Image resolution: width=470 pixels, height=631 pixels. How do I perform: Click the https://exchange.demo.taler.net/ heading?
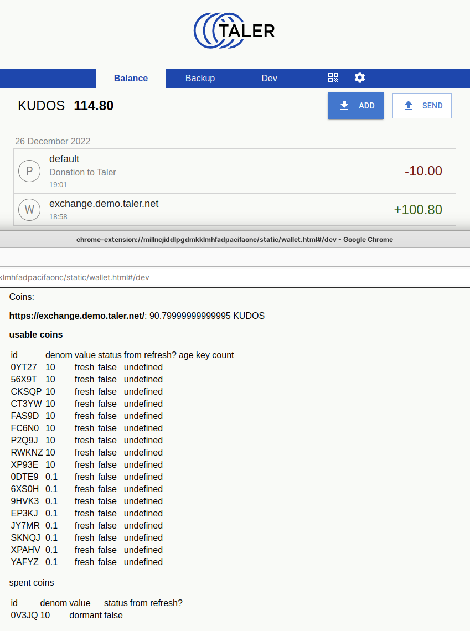(76, 316)
